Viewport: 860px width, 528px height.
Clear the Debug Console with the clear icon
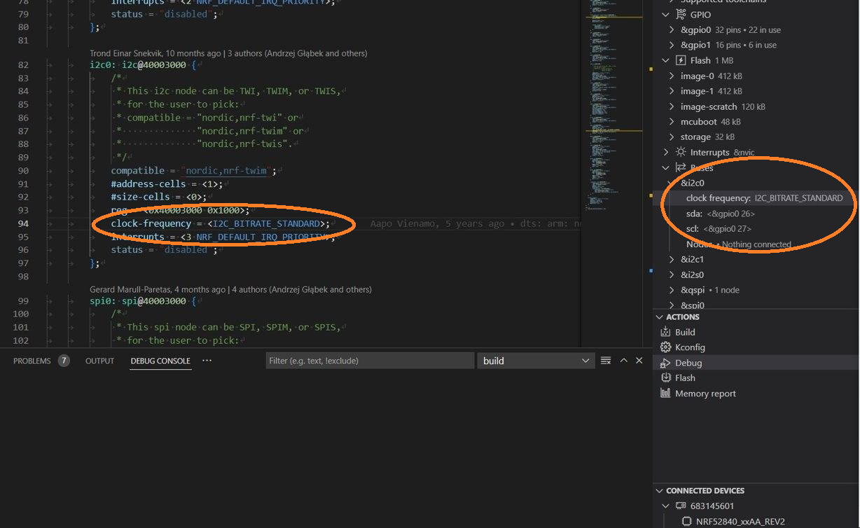(605, 360)
